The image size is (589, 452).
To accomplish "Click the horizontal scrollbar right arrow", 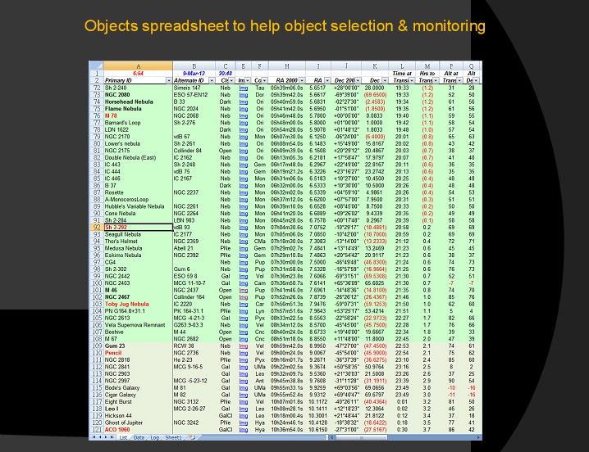I will click(478, 437).
